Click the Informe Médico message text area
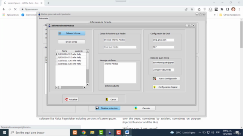Viewport: 243px width, 136px height. click(x=120, y=73)
